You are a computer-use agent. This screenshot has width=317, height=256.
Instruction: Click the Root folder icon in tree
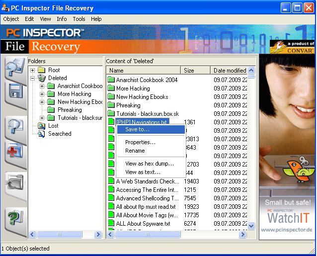42,70
